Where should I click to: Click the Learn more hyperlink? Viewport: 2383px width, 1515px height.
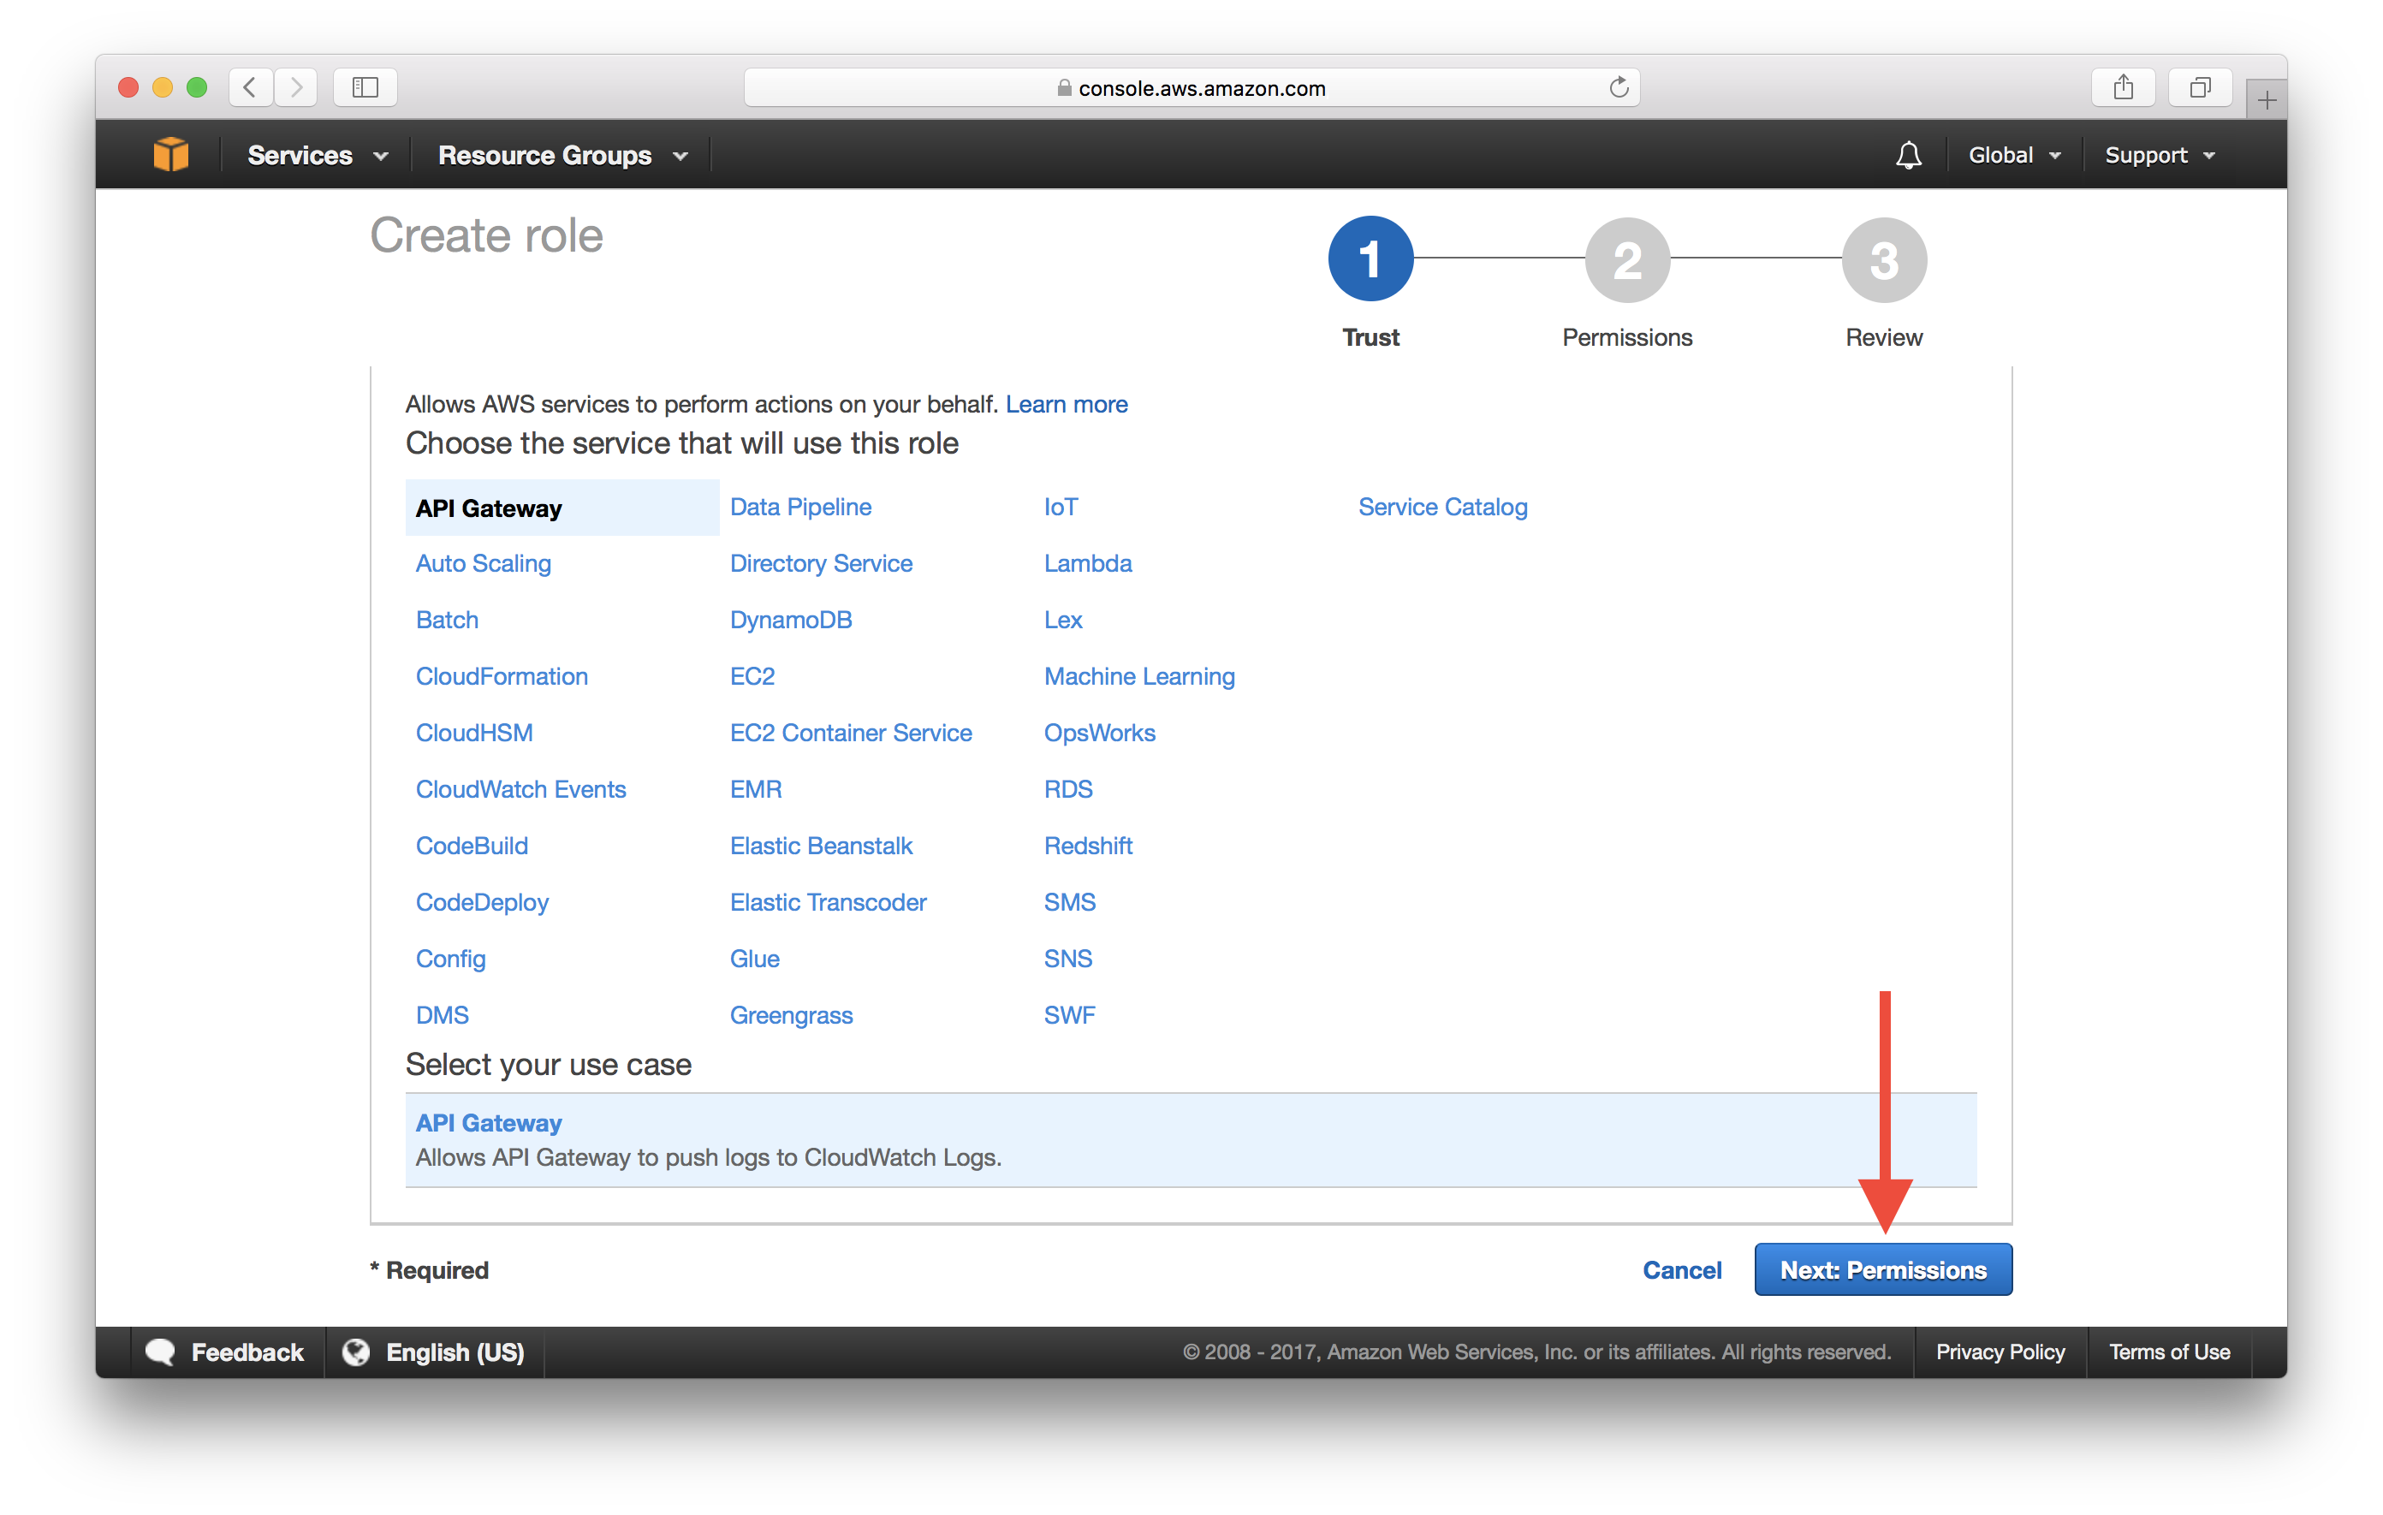pos(1067,403)
